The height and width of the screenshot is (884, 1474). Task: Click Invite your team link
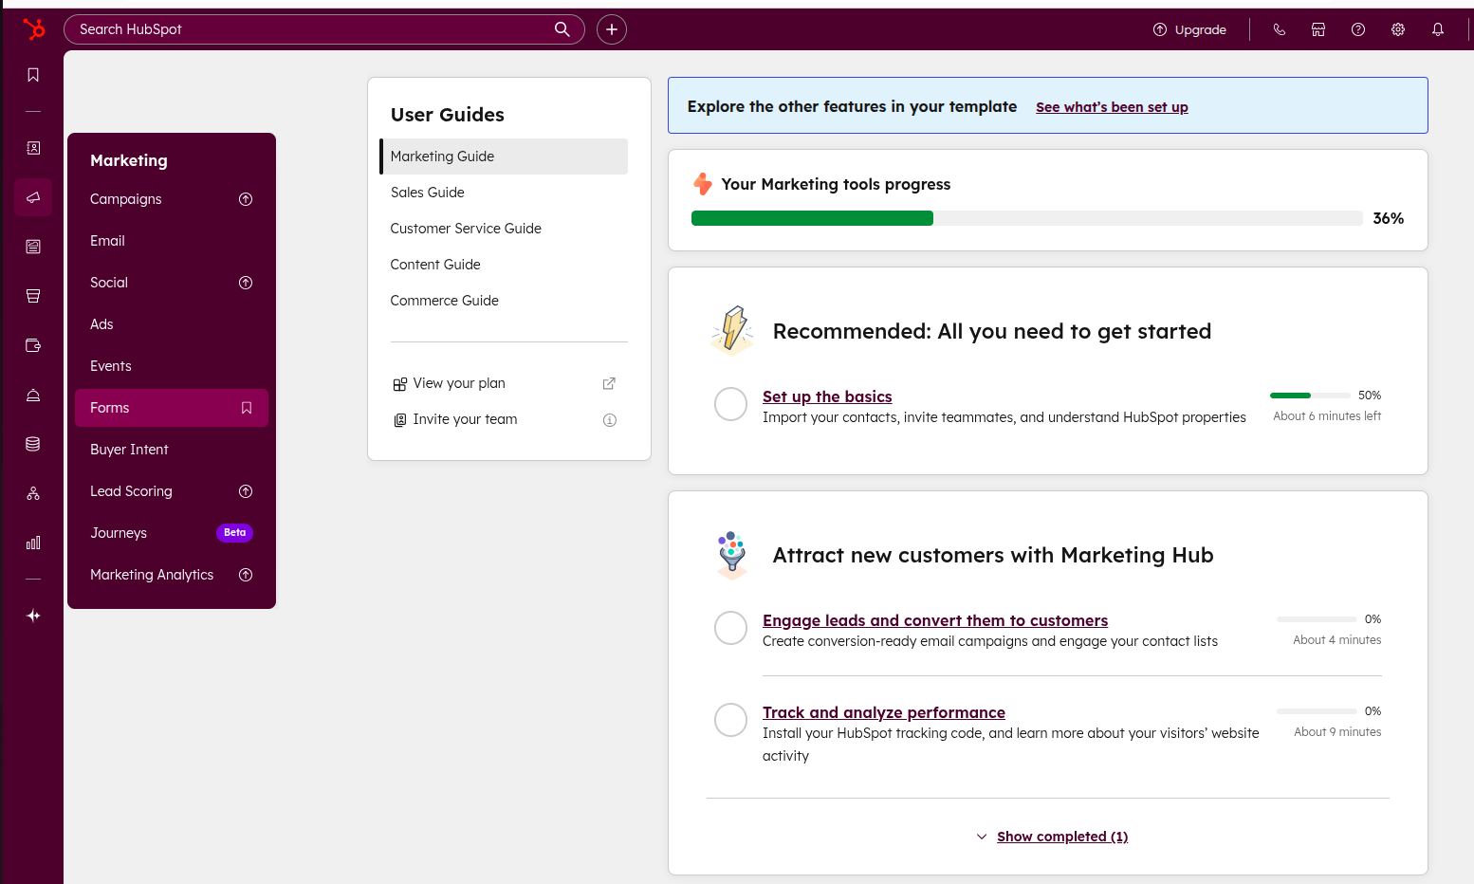465,419
